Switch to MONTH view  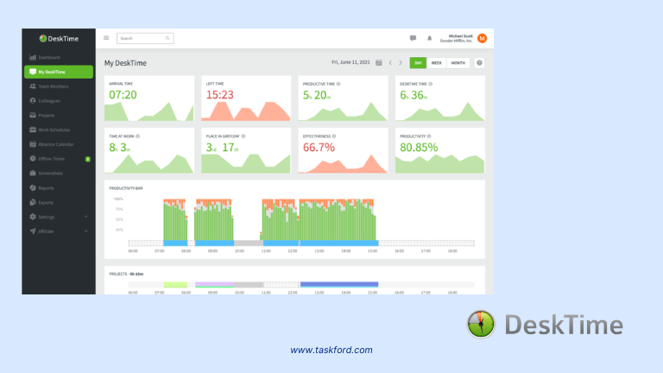(x=458, y=63)
